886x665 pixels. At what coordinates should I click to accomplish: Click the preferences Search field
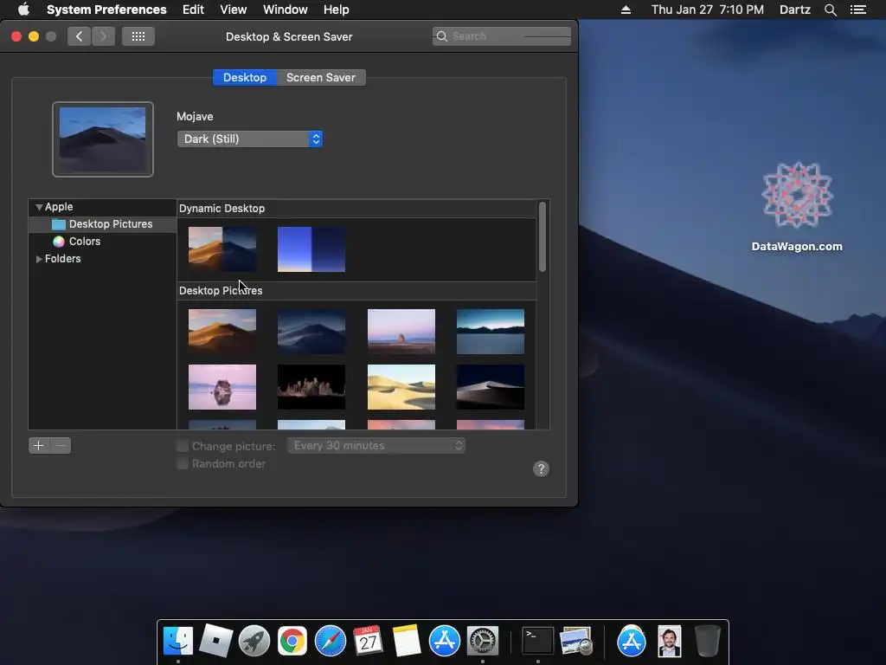click(x=502, y=36)
